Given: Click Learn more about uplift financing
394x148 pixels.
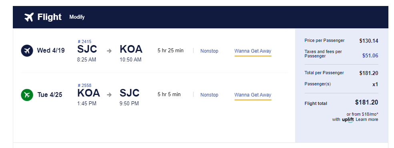Looking at the screenshot, I should point(367,119).
